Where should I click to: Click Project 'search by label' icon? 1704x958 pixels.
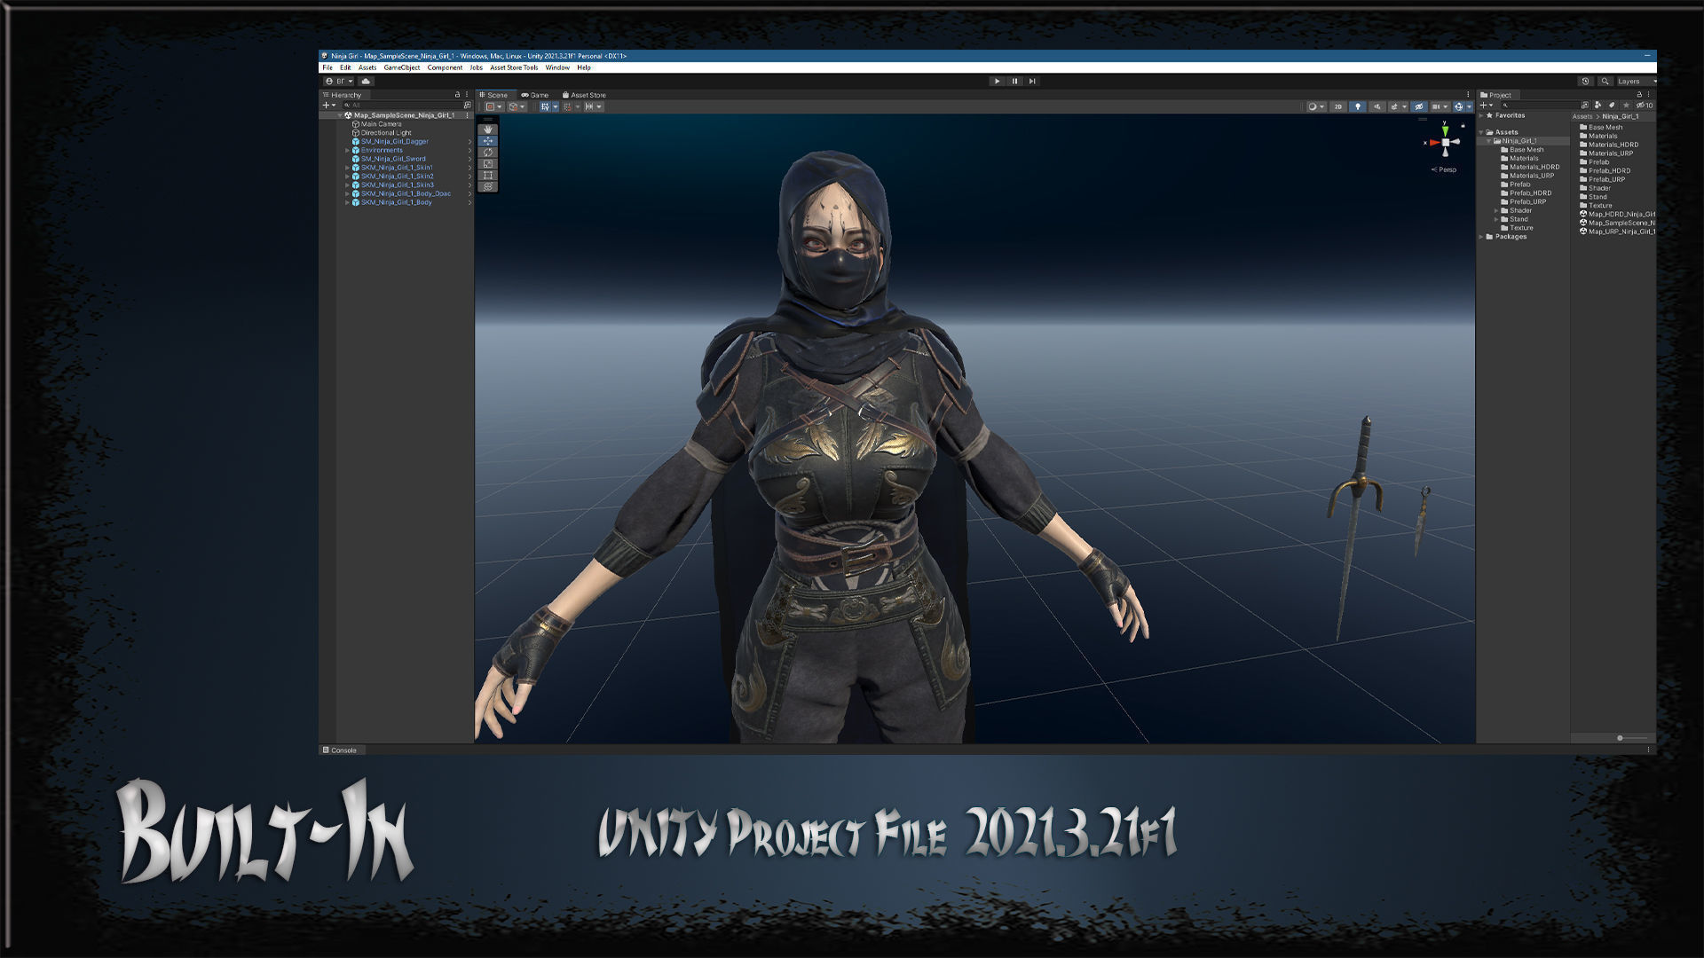(1612, 106)
